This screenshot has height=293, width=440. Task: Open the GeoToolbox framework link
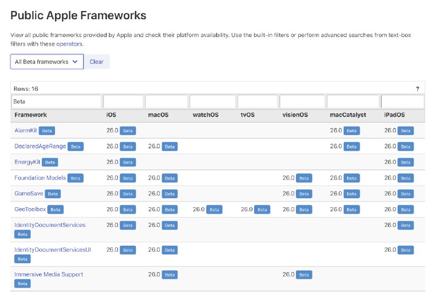(x=30, y=209)
